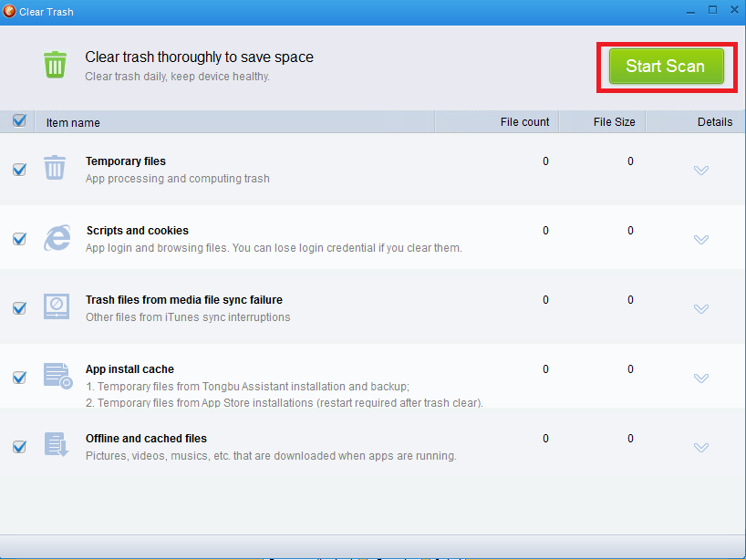
Task: Click the Scripts and cookies browser icon
Action: [57, 237]
